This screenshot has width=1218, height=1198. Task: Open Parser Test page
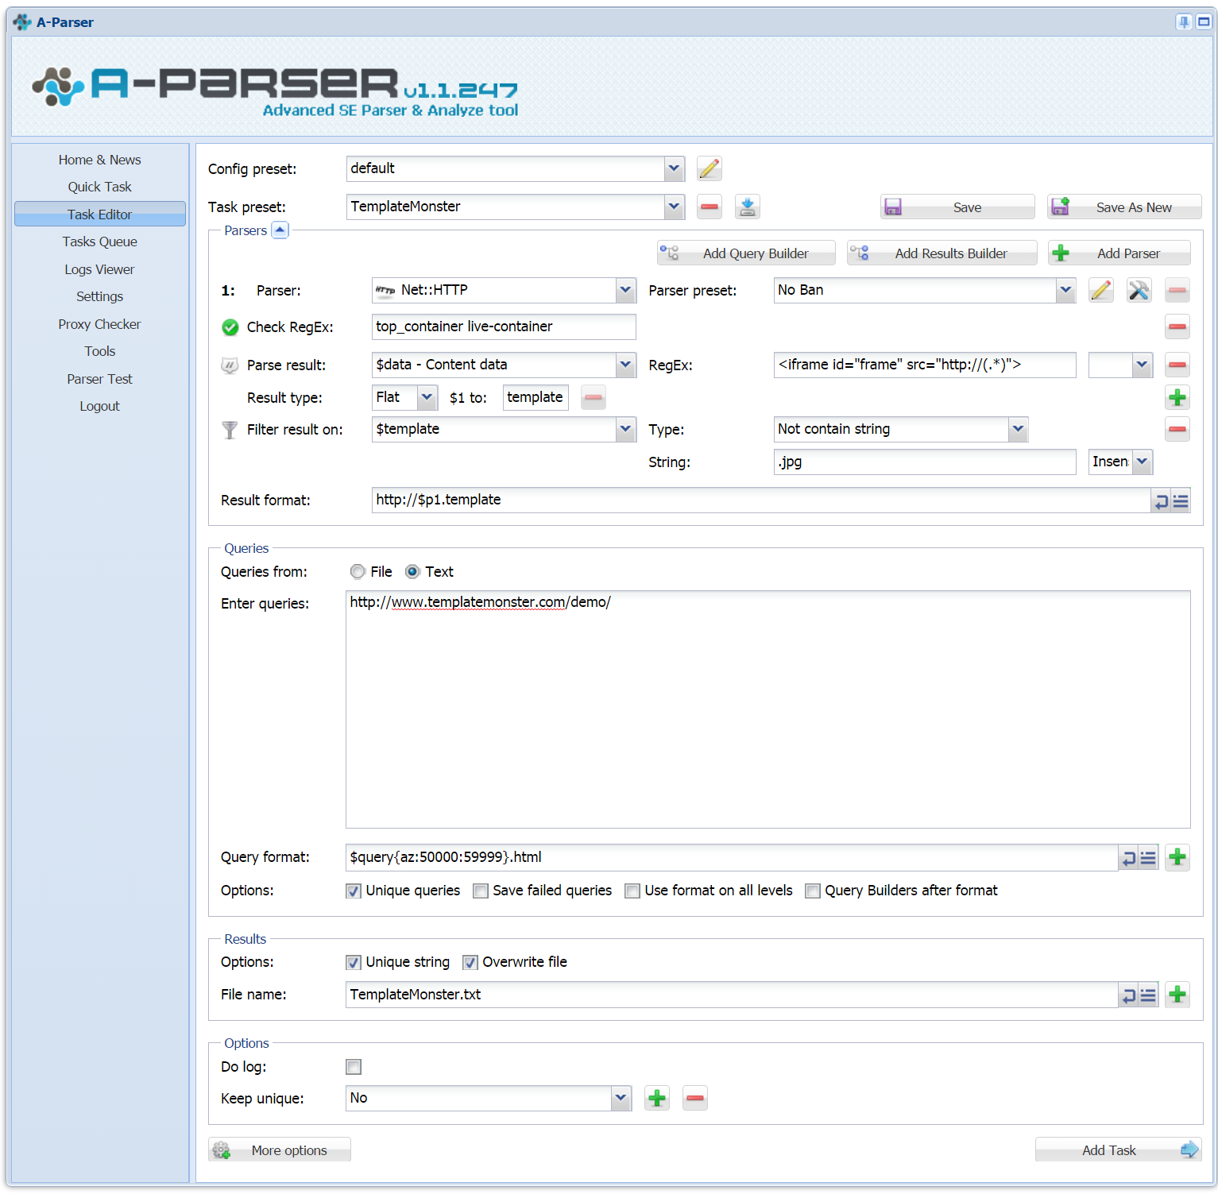[99, 379]
